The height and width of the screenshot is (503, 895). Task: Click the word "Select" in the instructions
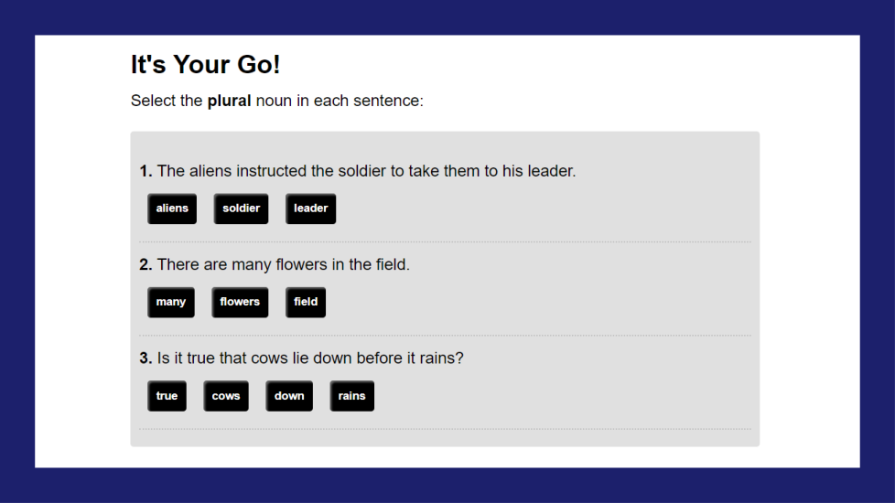click(153, 101)
